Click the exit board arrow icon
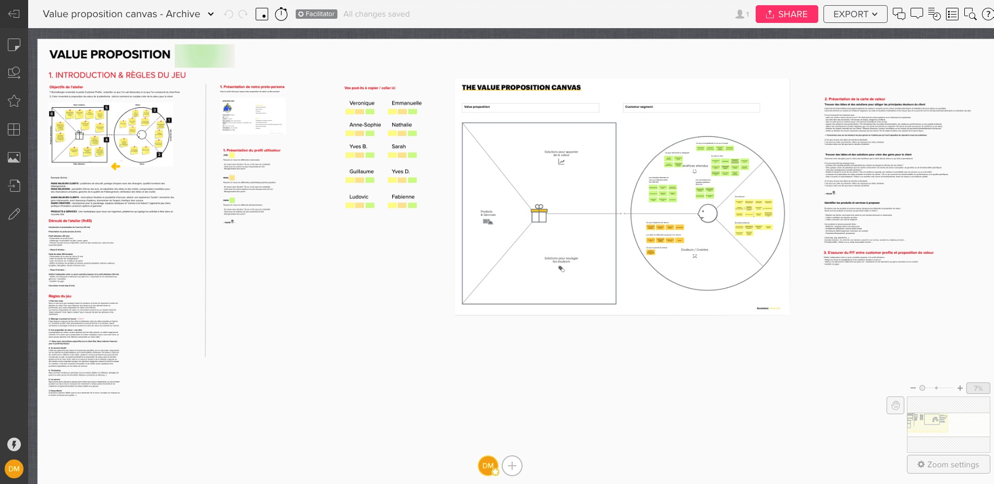The height and width of the screenshot is (484, 994). [x=14, y=14]
